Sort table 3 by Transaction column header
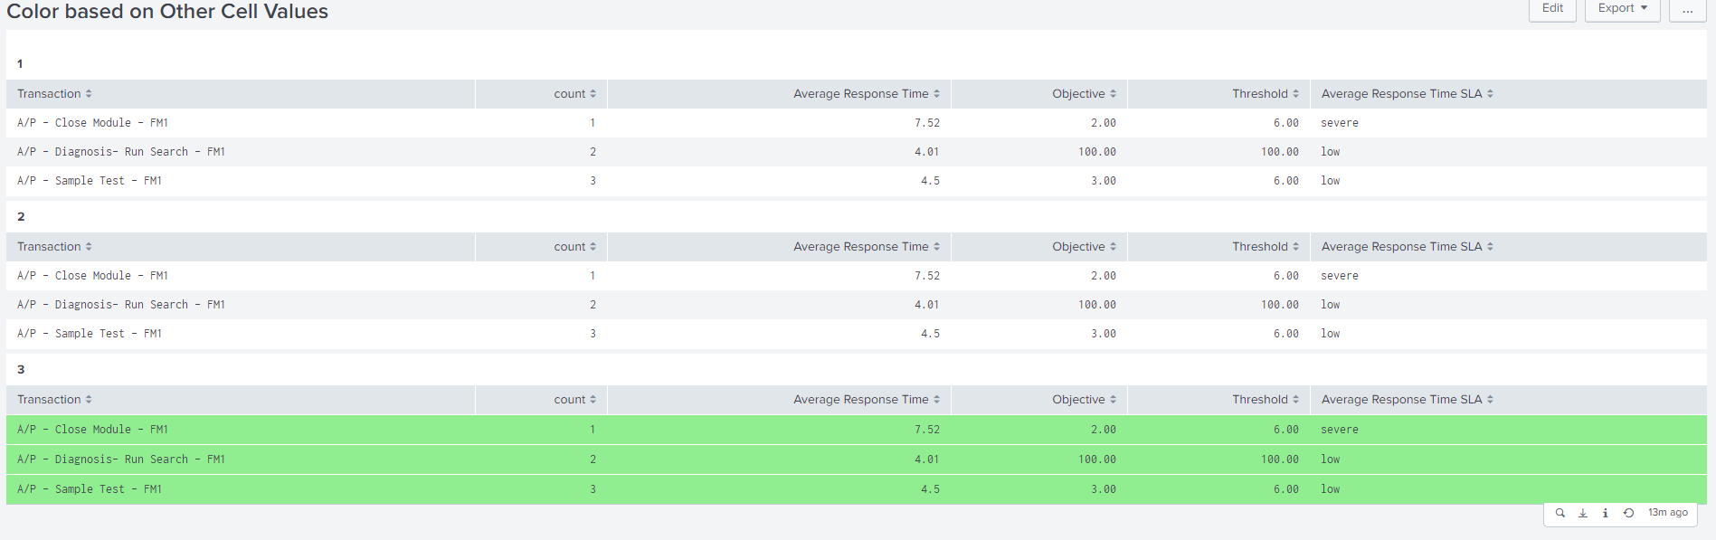 coord(49,400)
